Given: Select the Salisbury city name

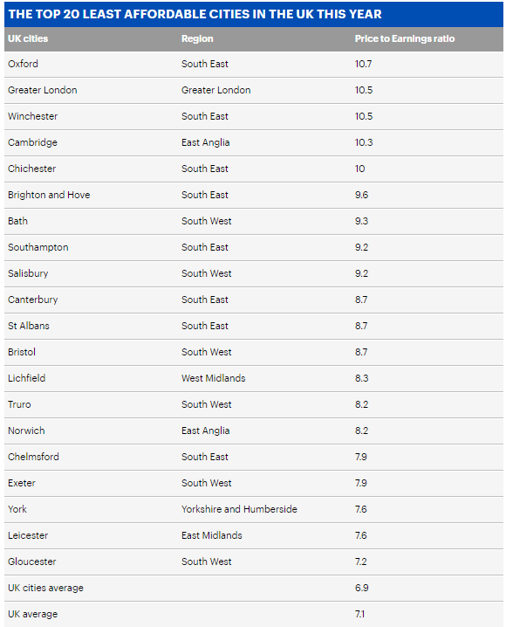Looking at the screenshot, I should pyautogui.click(x=28, y=273).
